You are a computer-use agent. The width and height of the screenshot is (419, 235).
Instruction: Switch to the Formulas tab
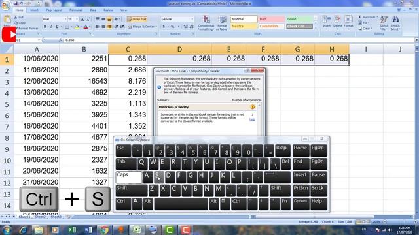76,10
